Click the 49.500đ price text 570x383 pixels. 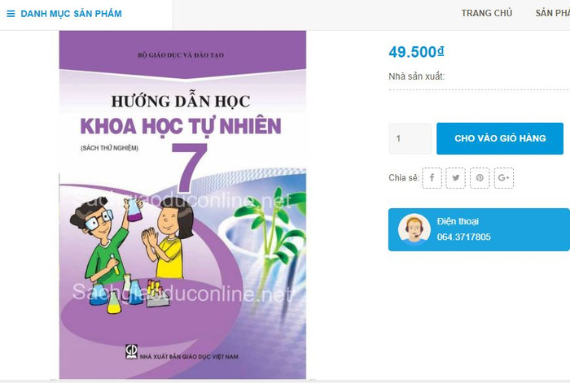tap(416, 52)
